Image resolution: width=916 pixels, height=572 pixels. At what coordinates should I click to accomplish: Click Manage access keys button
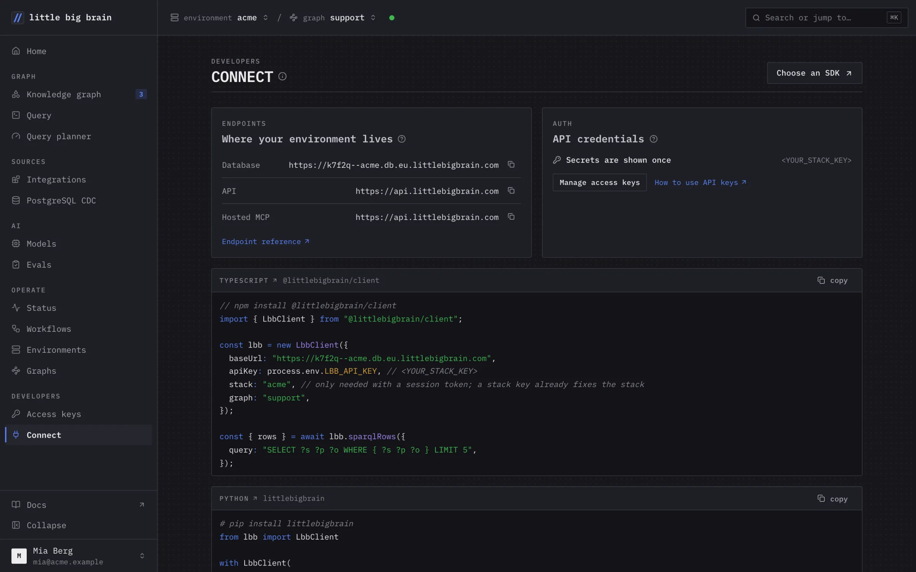coord(599,182)
